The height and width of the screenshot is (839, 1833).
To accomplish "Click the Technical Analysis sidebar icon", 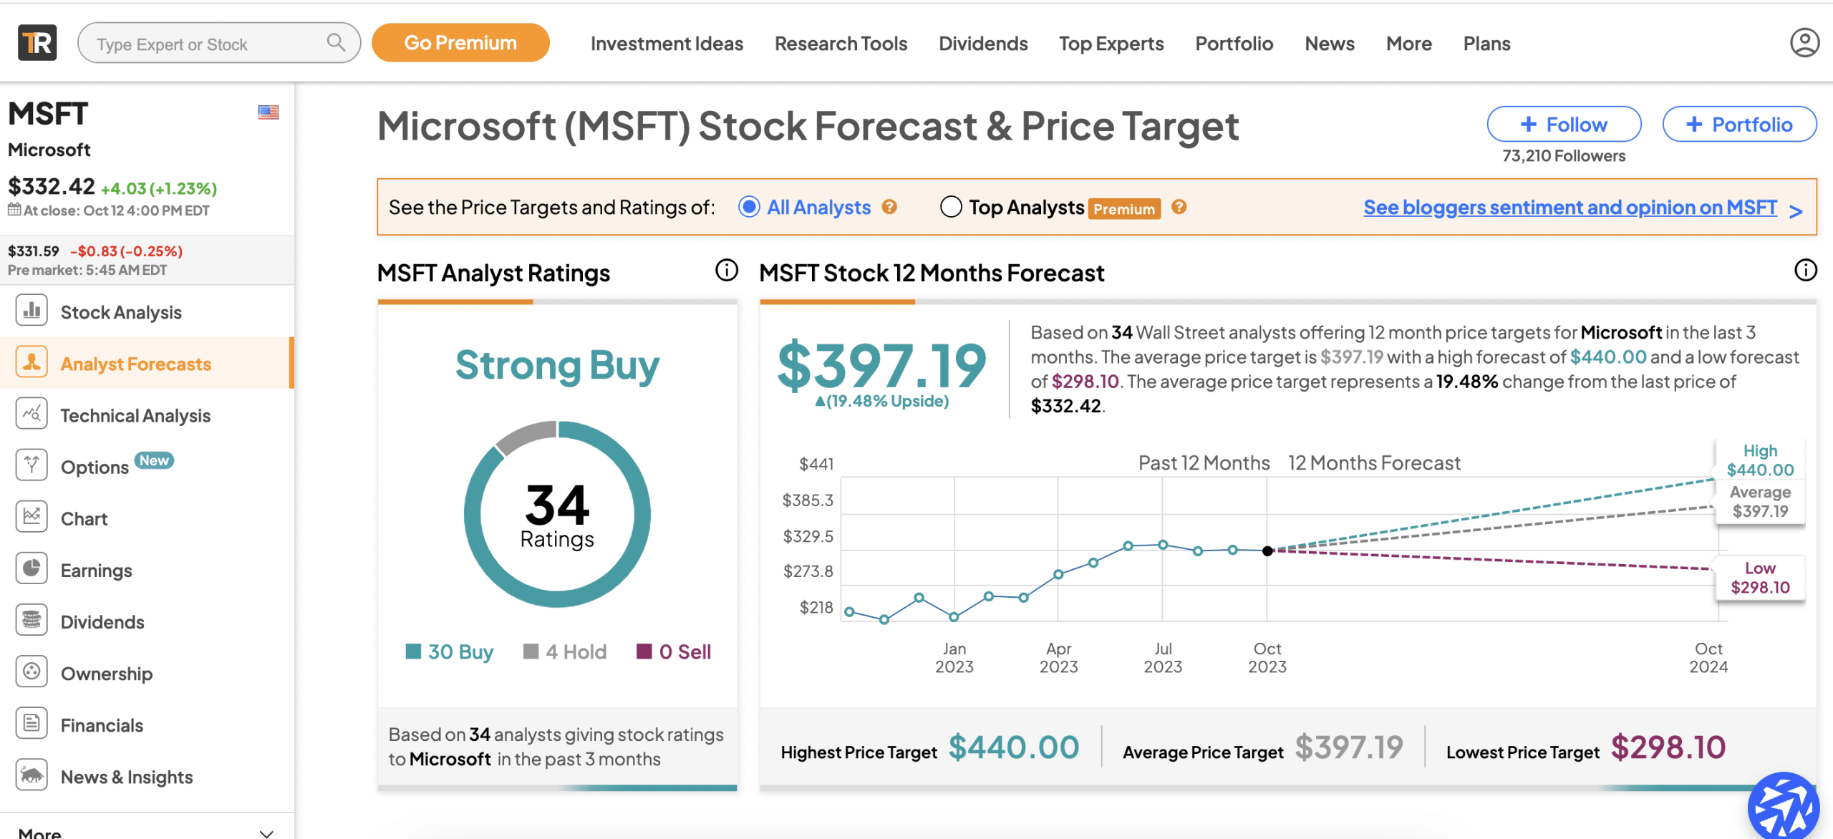I will 32,414.
